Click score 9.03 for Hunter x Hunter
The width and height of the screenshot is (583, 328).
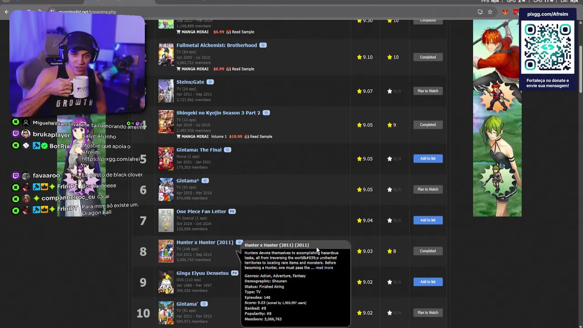pyautogui.click(x=365, y=251)
